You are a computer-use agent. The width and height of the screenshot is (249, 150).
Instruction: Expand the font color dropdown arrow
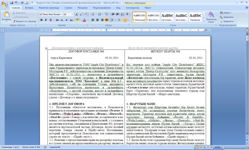coord(87,20)
